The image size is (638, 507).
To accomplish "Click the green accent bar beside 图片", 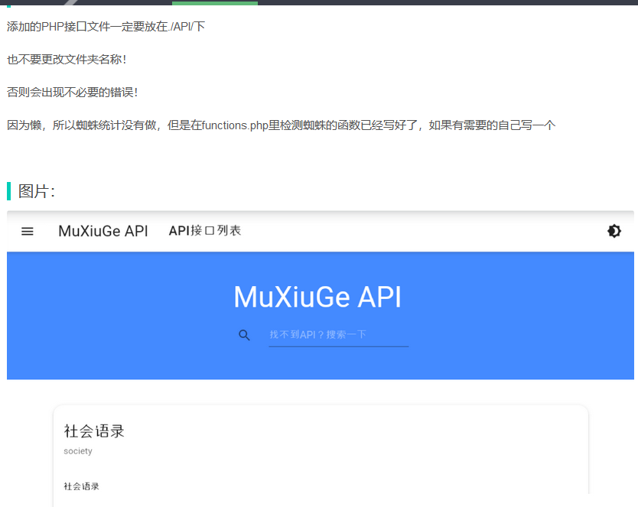I will 8,190.
